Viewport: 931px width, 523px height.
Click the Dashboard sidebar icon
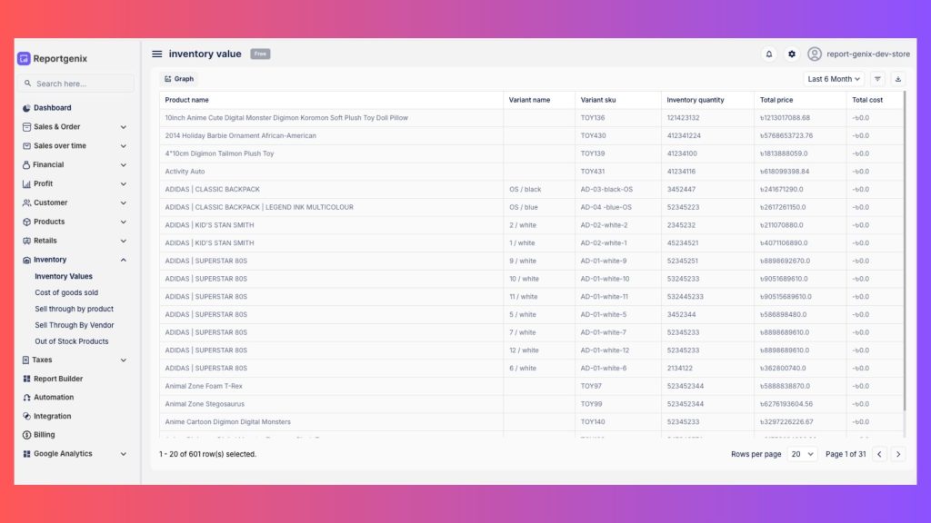pyautogui.click(x=26, y=108)
